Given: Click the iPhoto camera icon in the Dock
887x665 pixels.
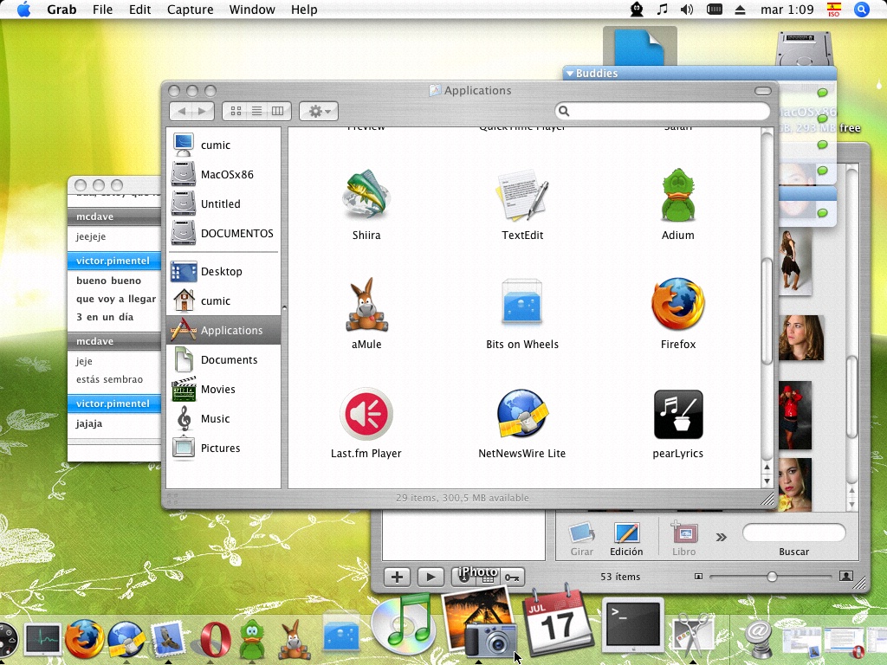Looking at the screenshot, I should pyautogui.click(x=480, y=622).
